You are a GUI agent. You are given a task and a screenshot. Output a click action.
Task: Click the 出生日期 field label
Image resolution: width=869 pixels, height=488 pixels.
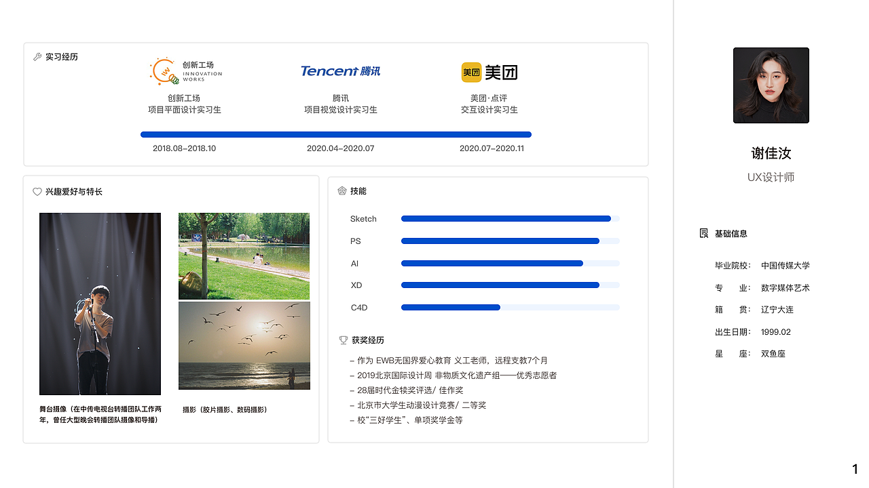pyautogui.click(x=733, y=332)
